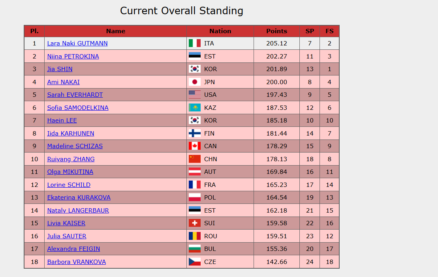Click the Japan flag icon
The height and width of the screenshot is (277, 438).
click(x=195, y=82)
